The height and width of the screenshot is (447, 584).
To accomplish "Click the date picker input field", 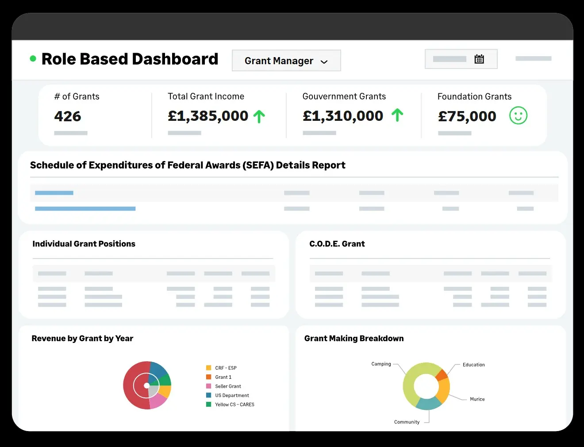I will pos(450,59).
